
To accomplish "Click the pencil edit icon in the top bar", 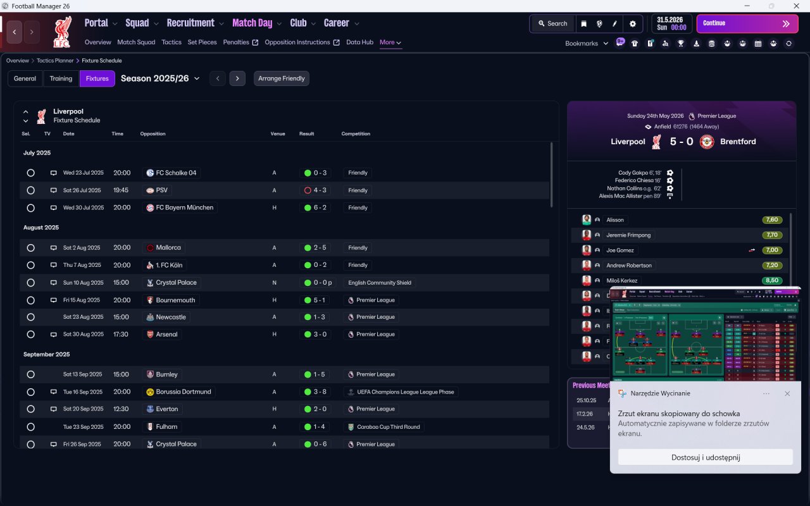I will [614, 23].
